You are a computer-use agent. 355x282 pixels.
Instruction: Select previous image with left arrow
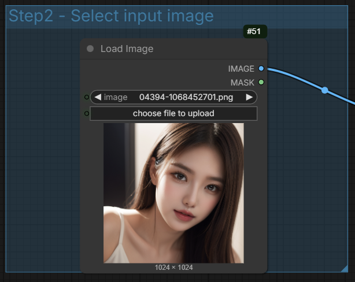[x=97, y=97]
